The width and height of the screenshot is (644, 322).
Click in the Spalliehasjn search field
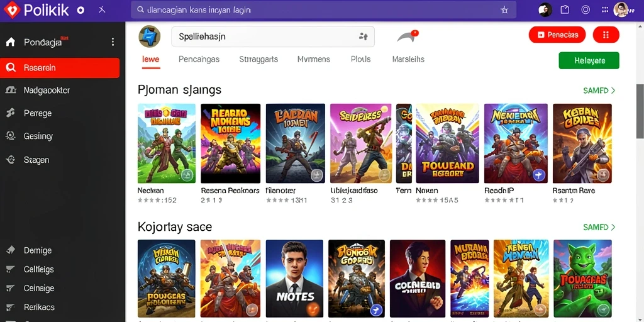click(273, 36)
